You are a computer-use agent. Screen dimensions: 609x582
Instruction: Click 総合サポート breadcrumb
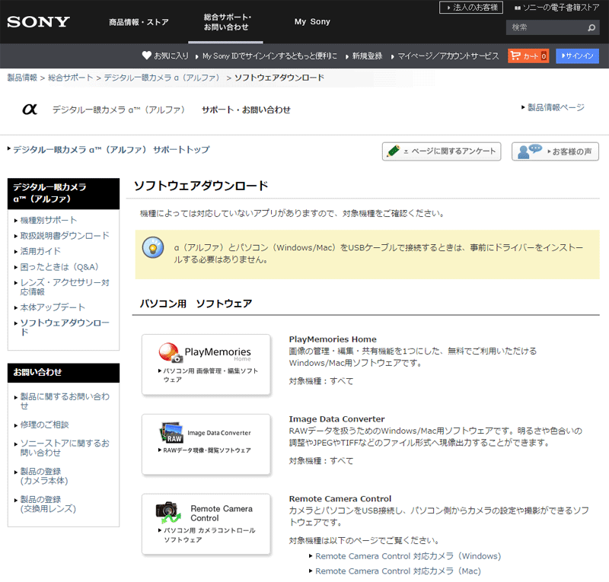pos(71,78)
